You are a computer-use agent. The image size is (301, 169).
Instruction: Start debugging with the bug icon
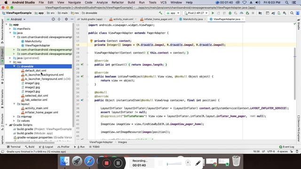[x=230, y=13]
